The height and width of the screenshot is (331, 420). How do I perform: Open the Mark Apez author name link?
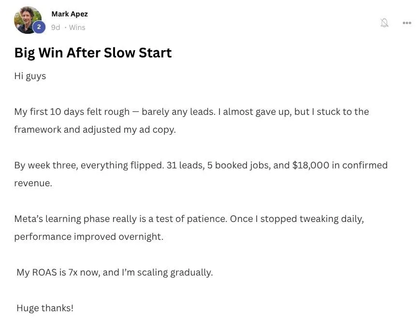(70, 14)
